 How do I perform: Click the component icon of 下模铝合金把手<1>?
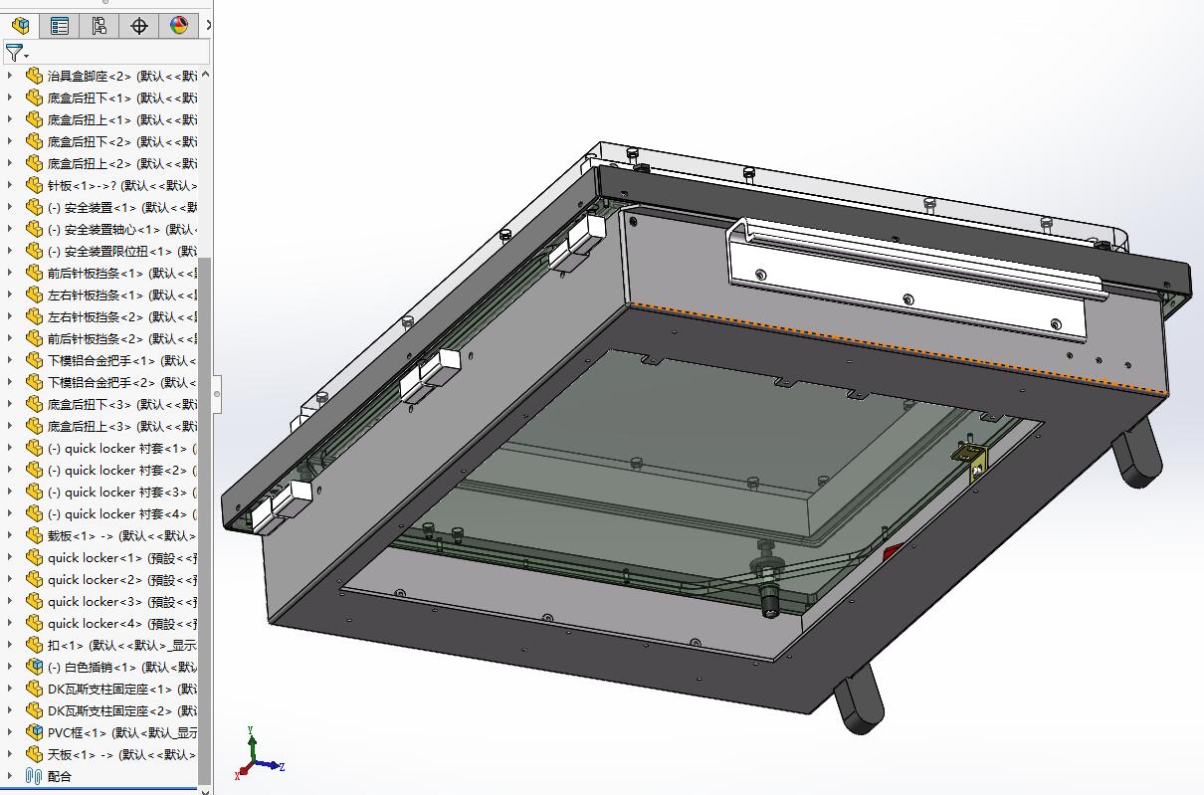[x=35, y=360]
